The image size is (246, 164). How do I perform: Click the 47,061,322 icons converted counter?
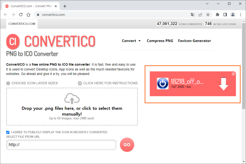(x=167, y=24)
